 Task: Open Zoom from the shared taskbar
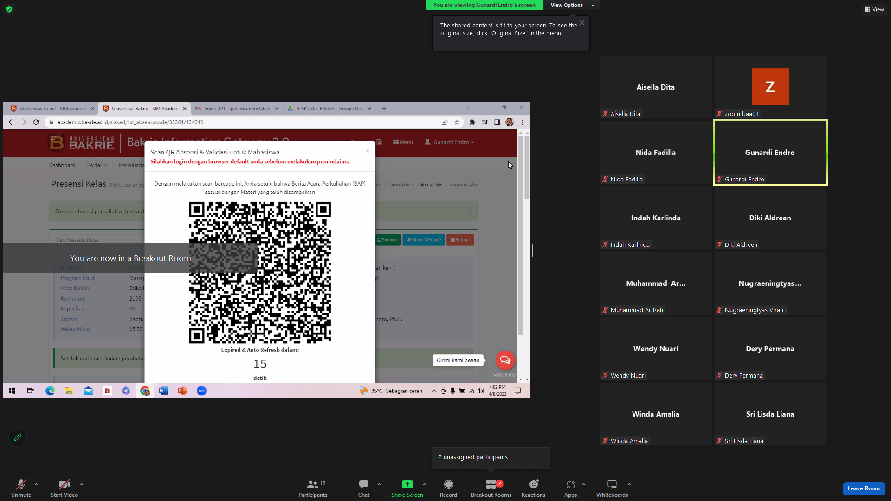pos(202,391)
